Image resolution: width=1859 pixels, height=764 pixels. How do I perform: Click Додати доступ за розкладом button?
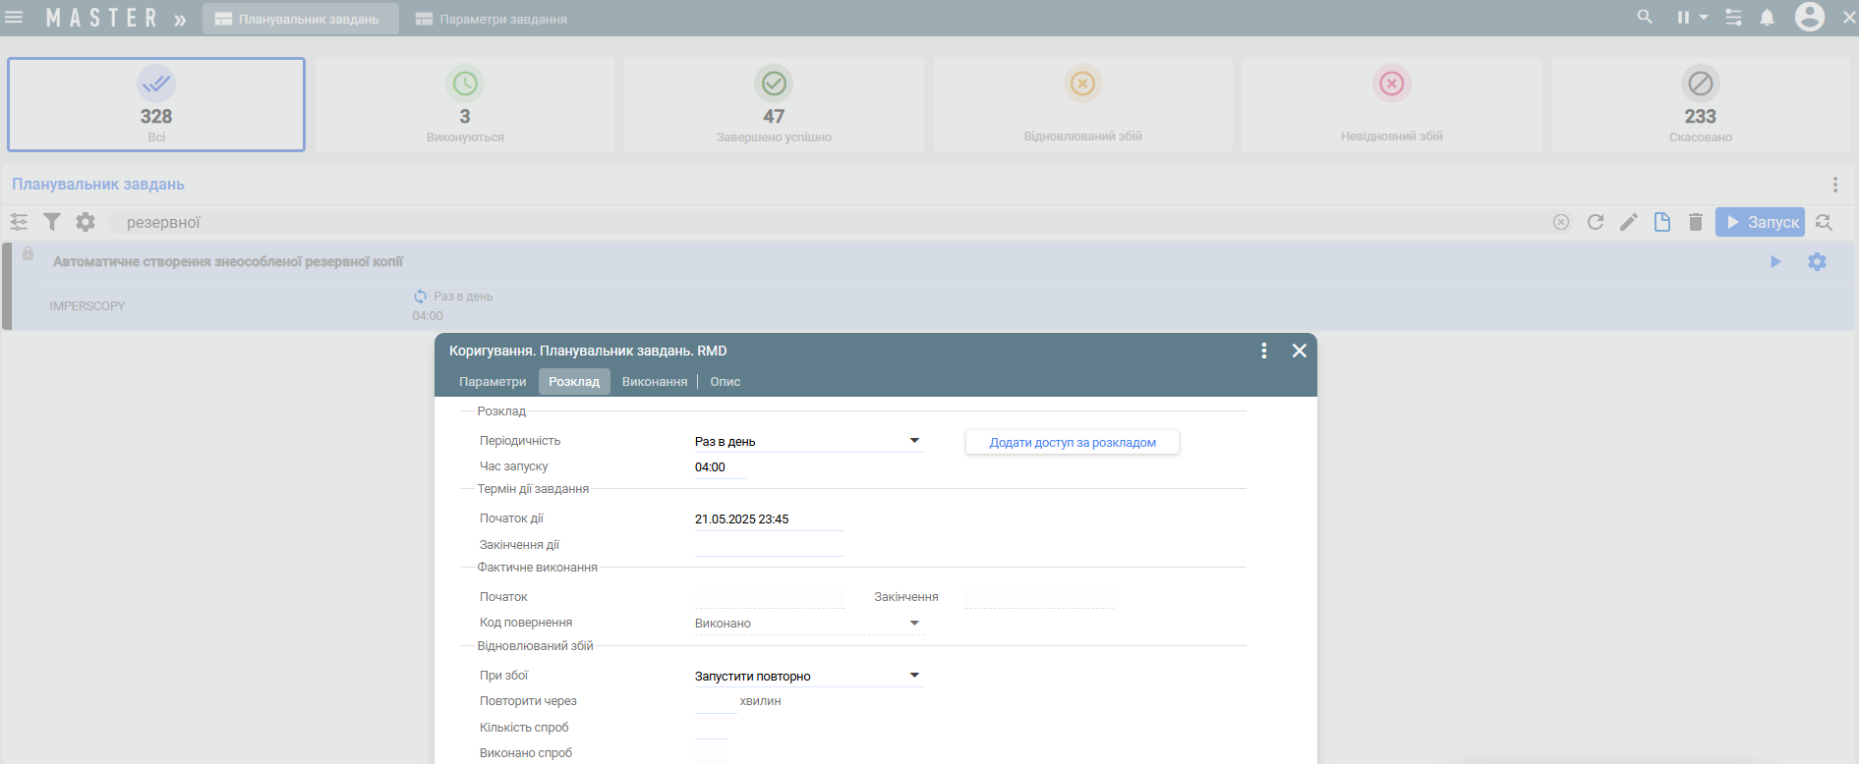[1073, 443]
